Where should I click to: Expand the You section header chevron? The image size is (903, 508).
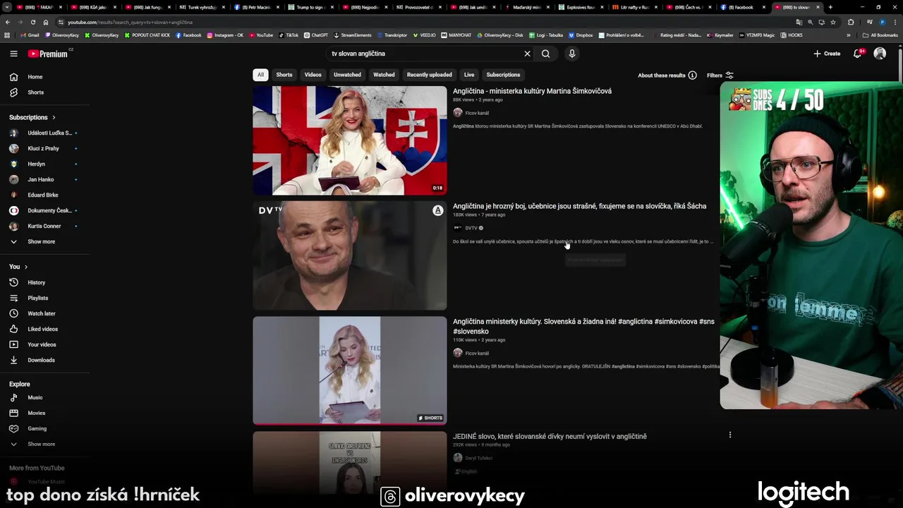26,267
